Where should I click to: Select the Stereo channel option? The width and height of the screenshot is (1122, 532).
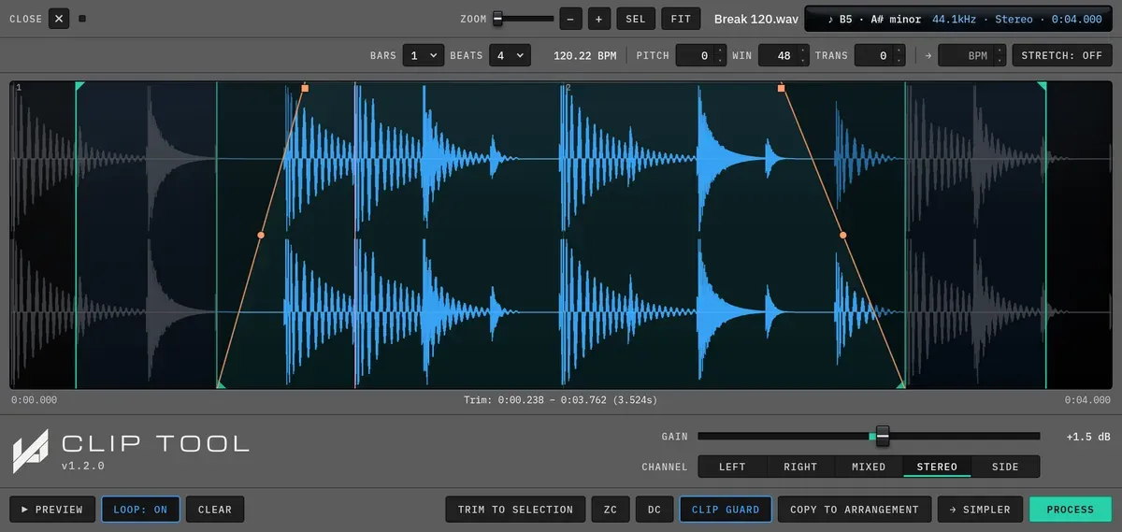937,467
